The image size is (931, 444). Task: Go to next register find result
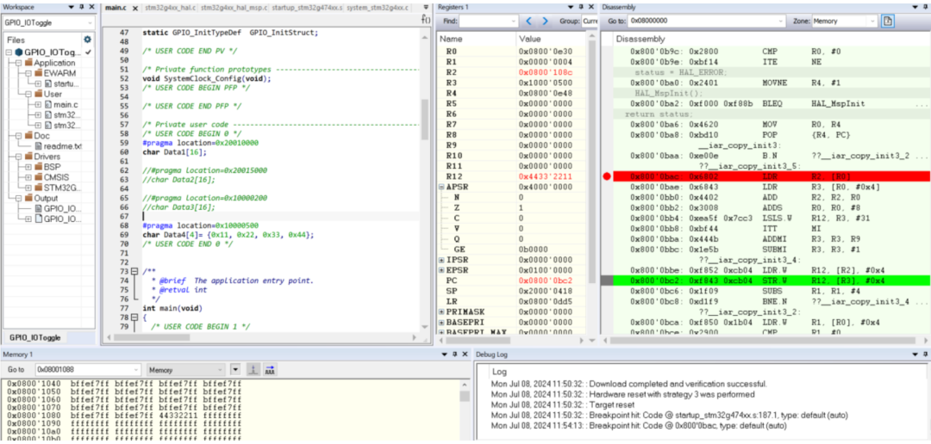(x=545, y=21)
